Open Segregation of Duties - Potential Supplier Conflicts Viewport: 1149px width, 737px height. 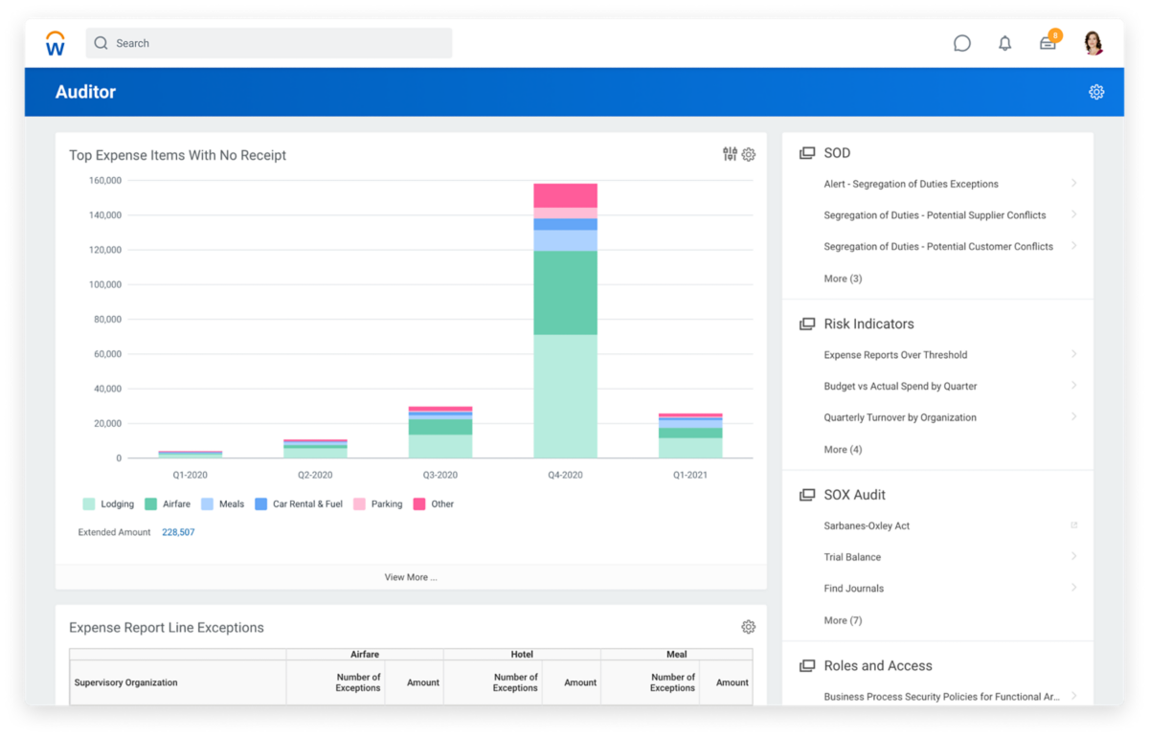pyautogui.click(x=935, y=214)
